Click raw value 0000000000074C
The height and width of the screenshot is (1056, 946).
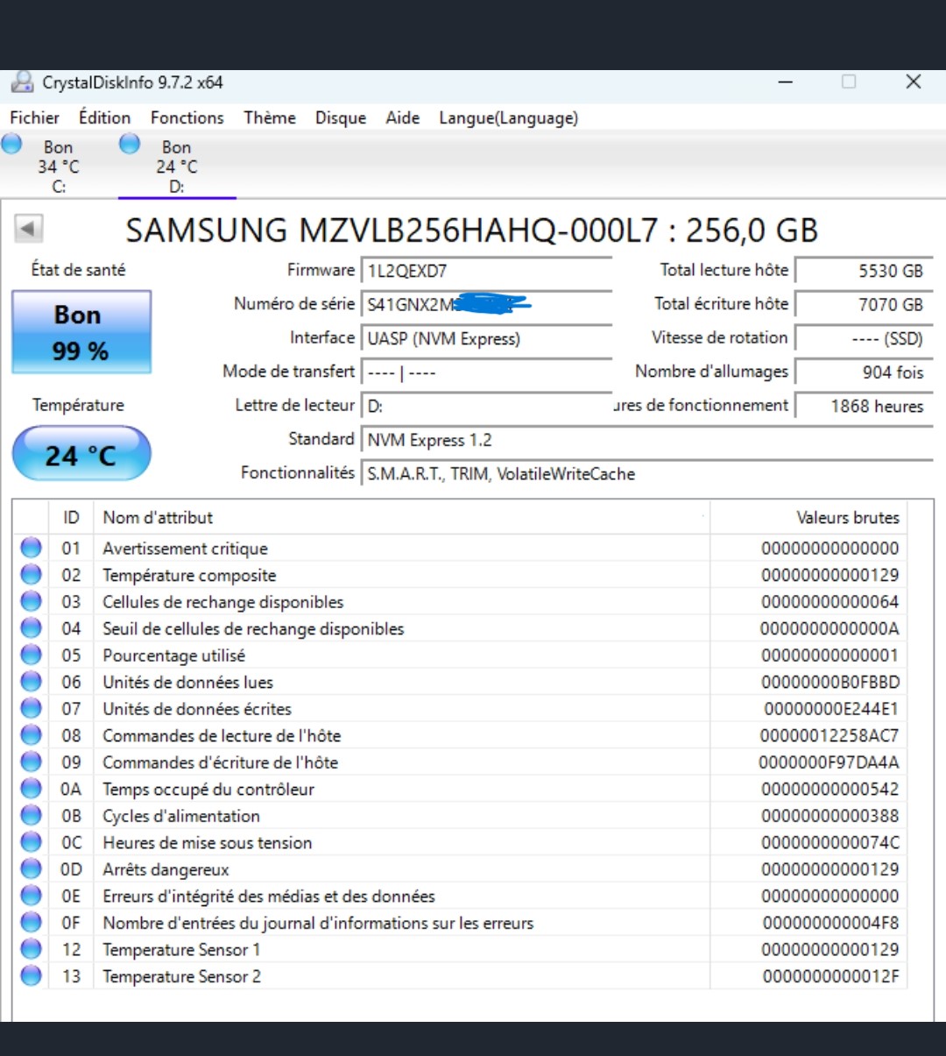[x=830, y=842]
